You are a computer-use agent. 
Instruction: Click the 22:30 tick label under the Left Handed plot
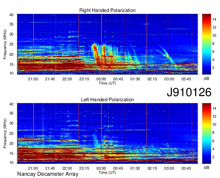67,168
